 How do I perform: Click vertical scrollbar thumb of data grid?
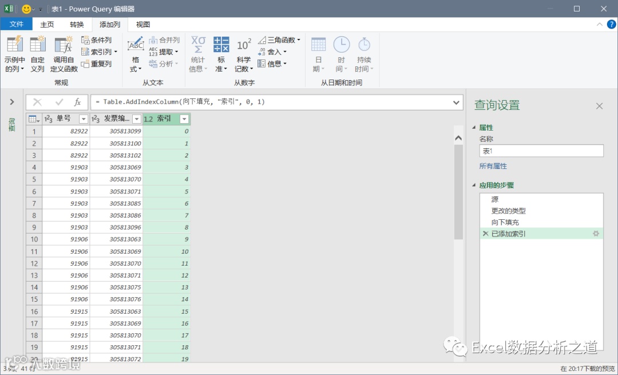458,192
